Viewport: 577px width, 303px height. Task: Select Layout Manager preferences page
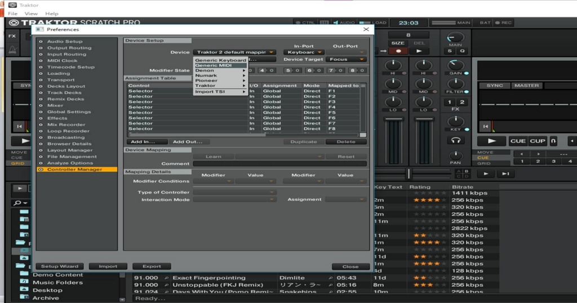(70, 150)
